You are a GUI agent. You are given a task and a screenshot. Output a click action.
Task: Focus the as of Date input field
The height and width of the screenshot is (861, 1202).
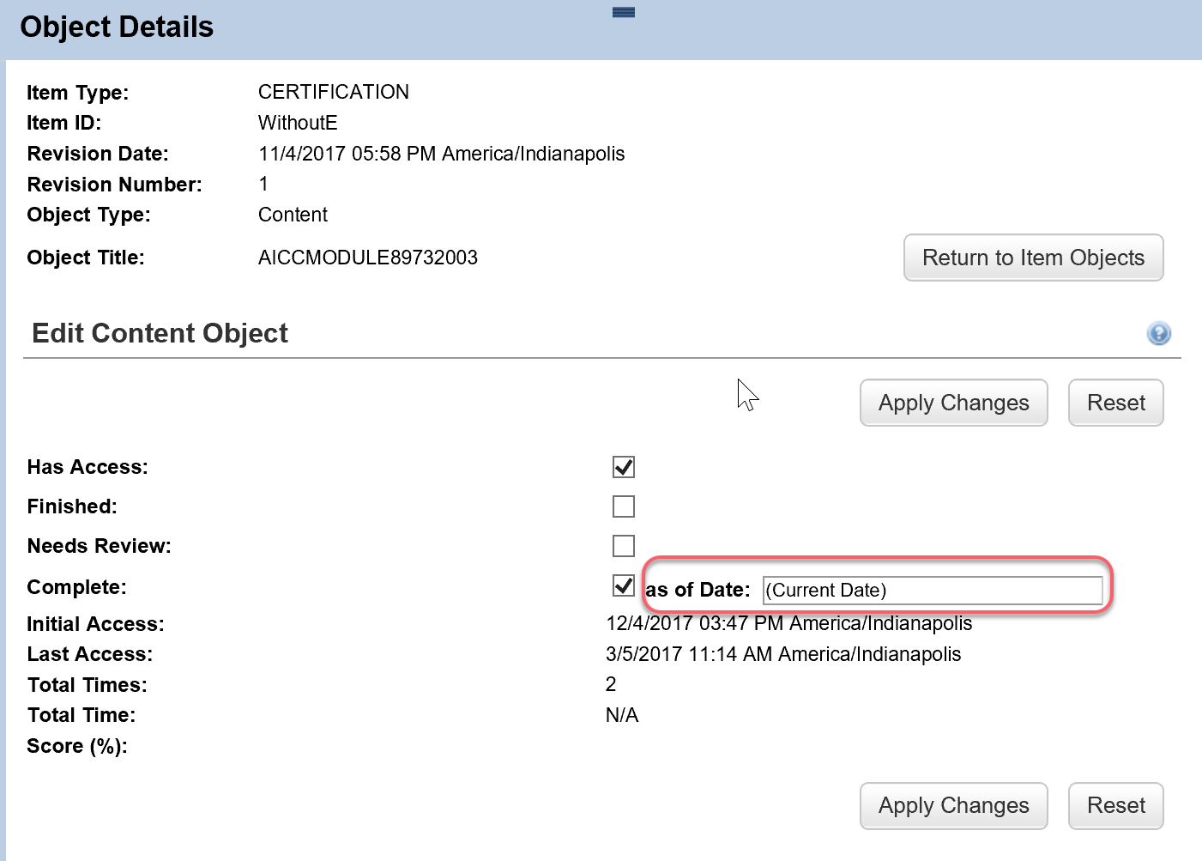click(933, 590)
